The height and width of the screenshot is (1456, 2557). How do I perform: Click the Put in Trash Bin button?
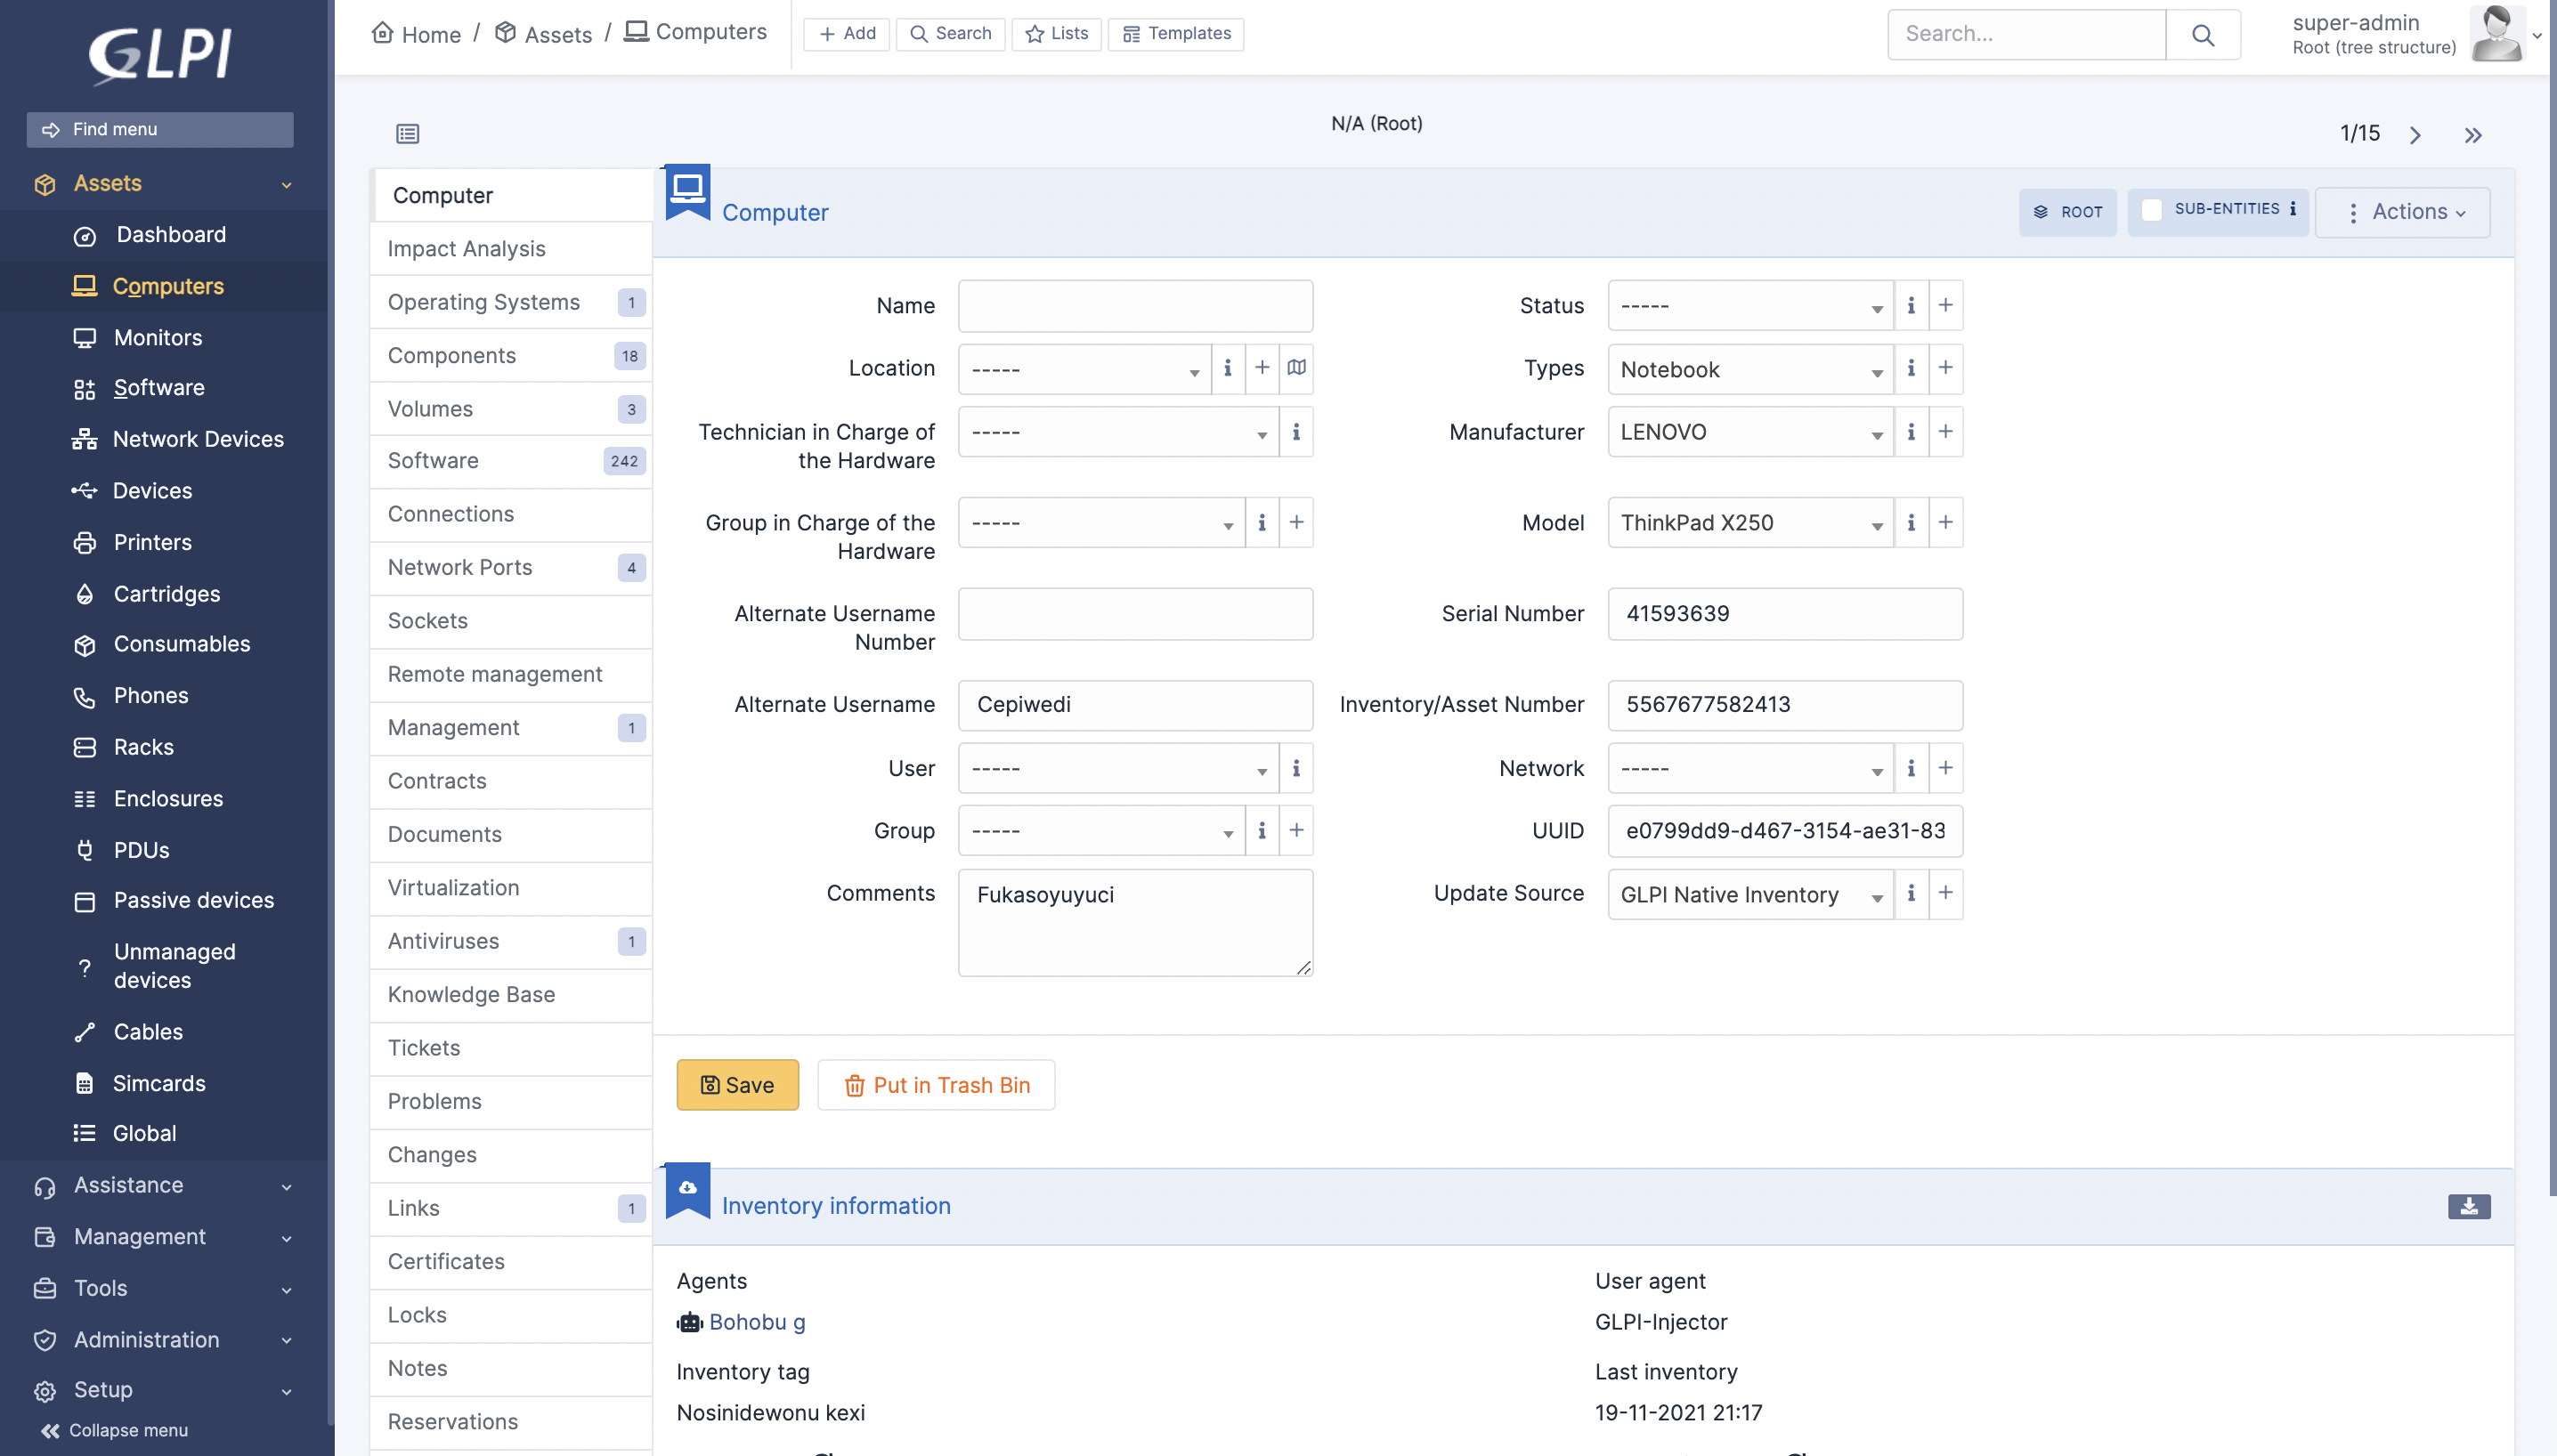[x=936, y=1084]
